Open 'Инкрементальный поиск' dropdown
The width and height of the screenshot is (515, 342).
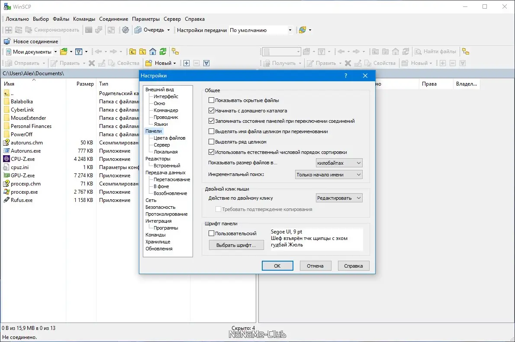pos(329,175)
